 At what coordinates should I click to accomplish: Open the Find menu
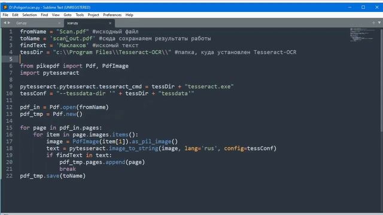click(x=44, y=15)
